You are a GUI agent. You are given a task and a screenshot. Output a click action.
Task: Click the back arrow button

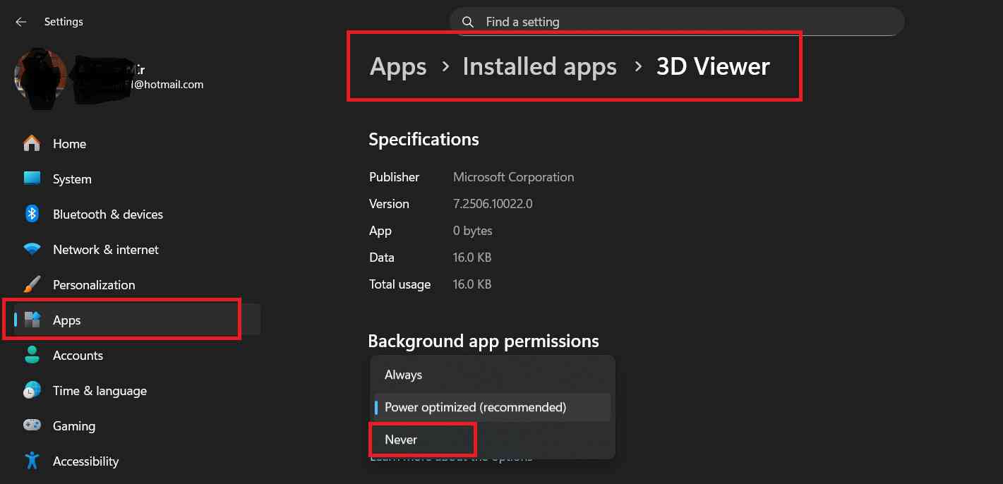[20, 21]
